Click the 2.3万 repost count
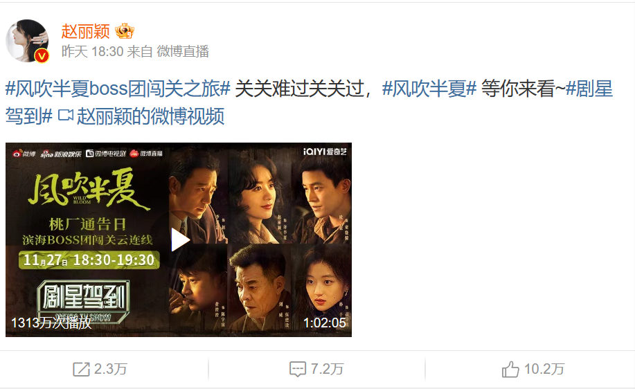Viewport: 635px width, 389px height. click(111, 369)
